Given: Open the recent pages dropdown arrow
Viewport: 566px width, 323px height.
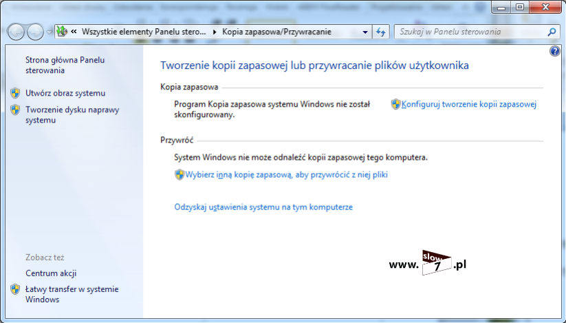Looking at the screenshot, I should (50, 32).
